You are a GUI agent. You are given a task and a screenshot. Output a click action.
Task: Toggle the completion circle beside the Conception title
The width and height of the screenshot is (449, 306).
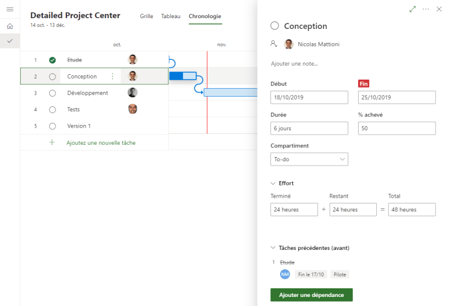[275, 26]
